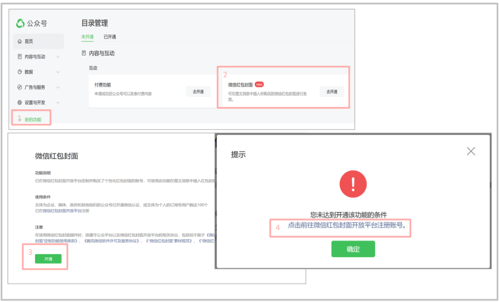The height and width of the screenshot is (302, 499).
Task: Click the 首页 home icon in sidebar
Action: (20, 41)
